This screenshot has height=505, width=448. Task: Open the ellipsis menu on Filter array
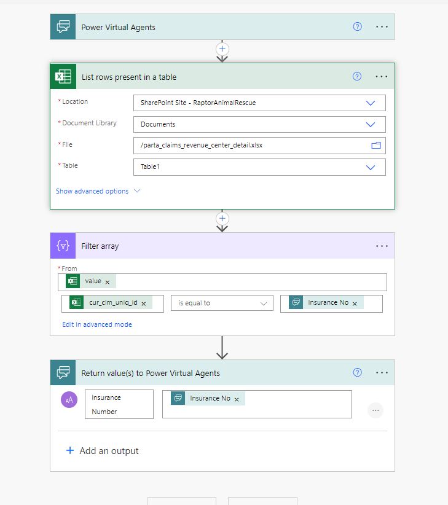coord(382,245)
